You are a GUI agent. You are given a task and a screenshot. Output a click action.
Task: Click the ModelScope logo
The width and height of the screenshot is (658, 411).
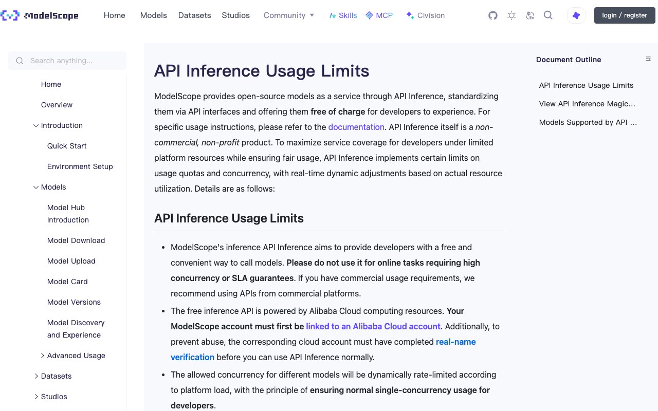point(40,15)
